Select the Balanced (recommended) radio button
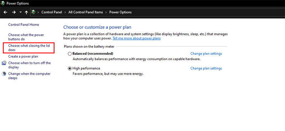The height and width of the screenshot is (131, 285). (x=69, y=54)
